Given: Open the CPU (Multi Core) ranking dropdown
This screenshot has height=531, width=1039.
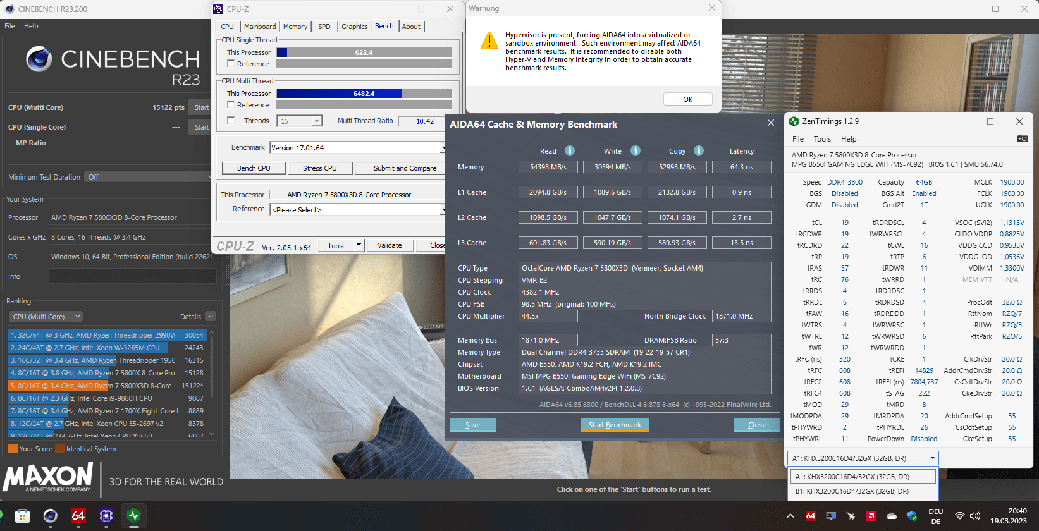Looking at the screenshot, I should pyautogui.click(x=46, y=317).
